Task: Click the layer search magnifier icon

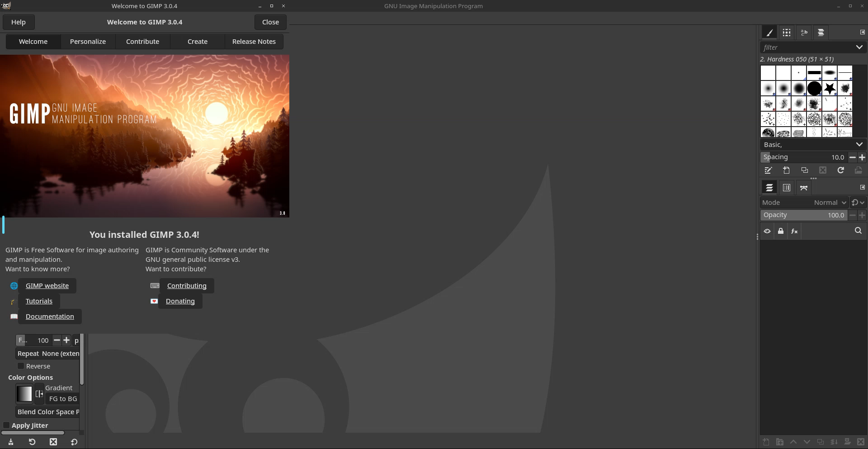Action: pos(858,231)
